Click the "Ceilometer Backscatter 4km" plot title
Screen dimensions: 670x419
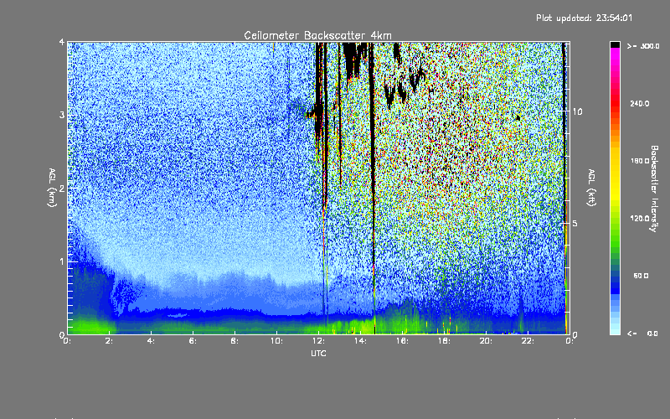coord(317,35)
